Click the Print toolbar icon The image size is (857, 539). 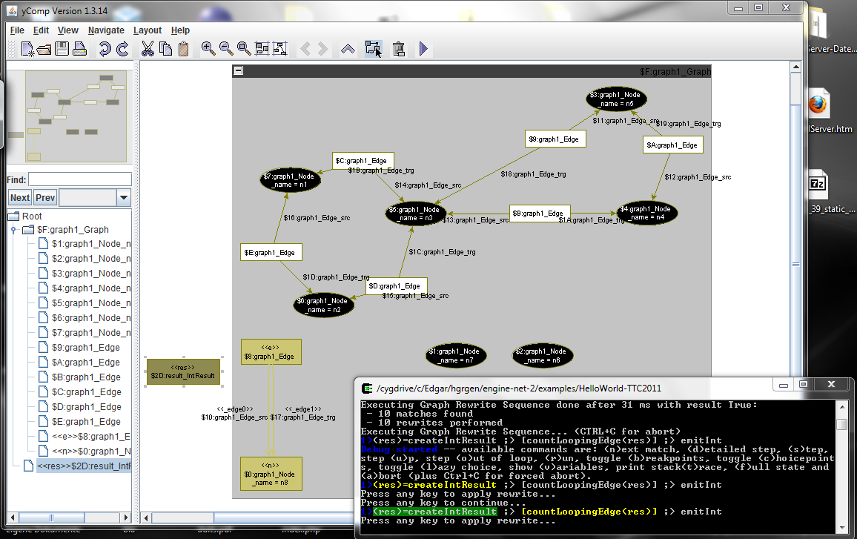click(x=79, y=49)
